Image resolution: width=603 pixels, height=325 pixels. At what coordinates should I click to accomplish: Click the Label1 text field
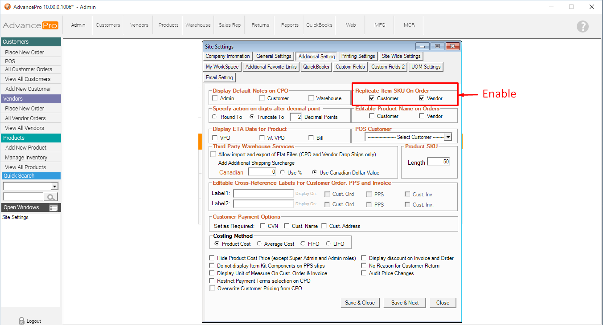click(x=263, y=194)
